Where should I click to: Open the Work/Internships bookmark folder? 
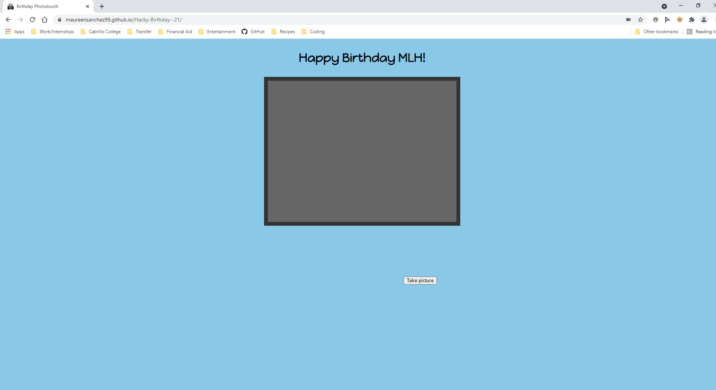click(x=52, y=32)
